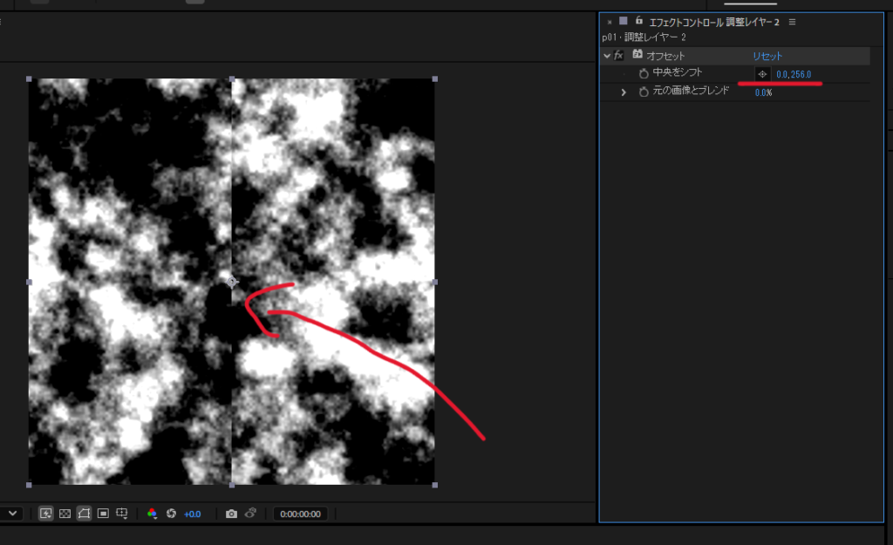Toggle the effect controls panel lock icon
Image resolution: width=893 pixels, height=545 pixels.
639,20
